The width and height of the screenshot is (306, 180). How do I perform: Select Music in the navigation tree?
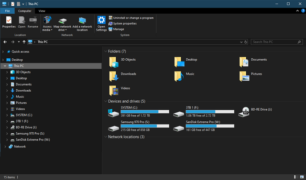tap(20, 96)
